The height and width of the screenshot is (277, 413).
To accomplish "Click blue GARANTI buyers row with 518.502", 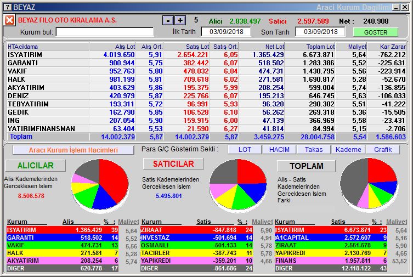I will tap(63, 238).
